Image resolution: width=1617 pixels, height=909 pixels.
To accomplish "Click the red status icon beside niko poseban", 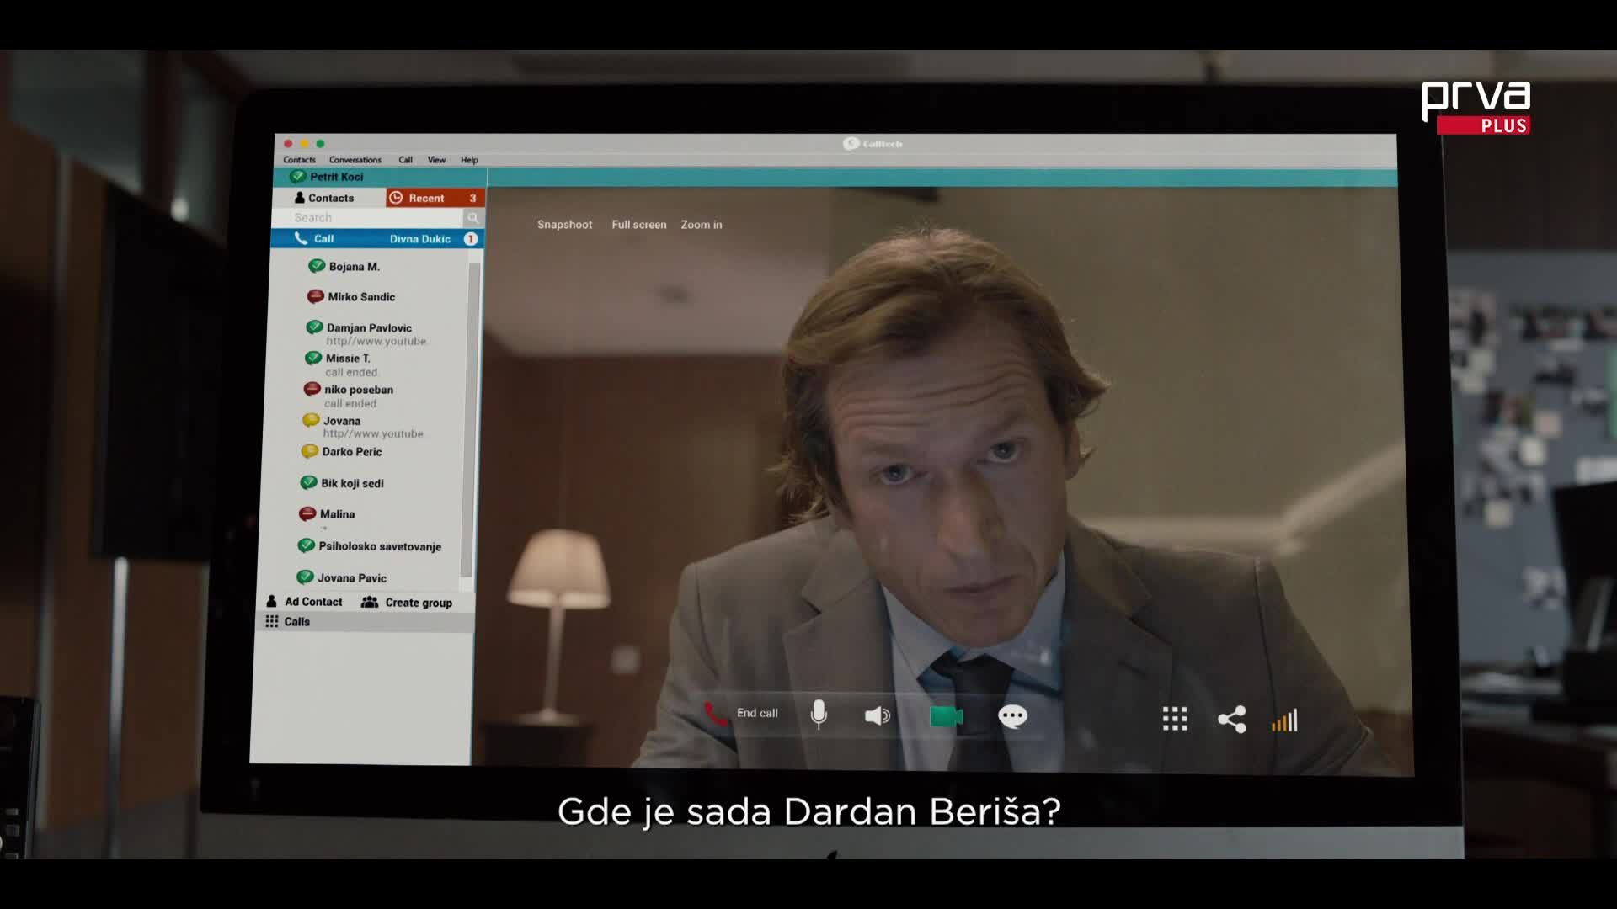I will (x=312, y=389).
